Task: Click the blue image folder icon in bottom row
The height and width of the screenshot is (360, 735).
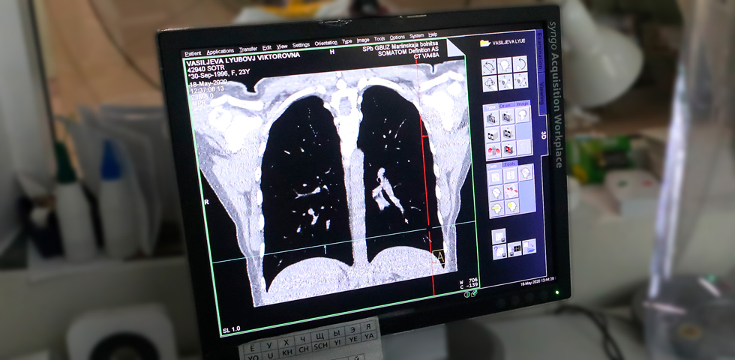Action: 529,247
